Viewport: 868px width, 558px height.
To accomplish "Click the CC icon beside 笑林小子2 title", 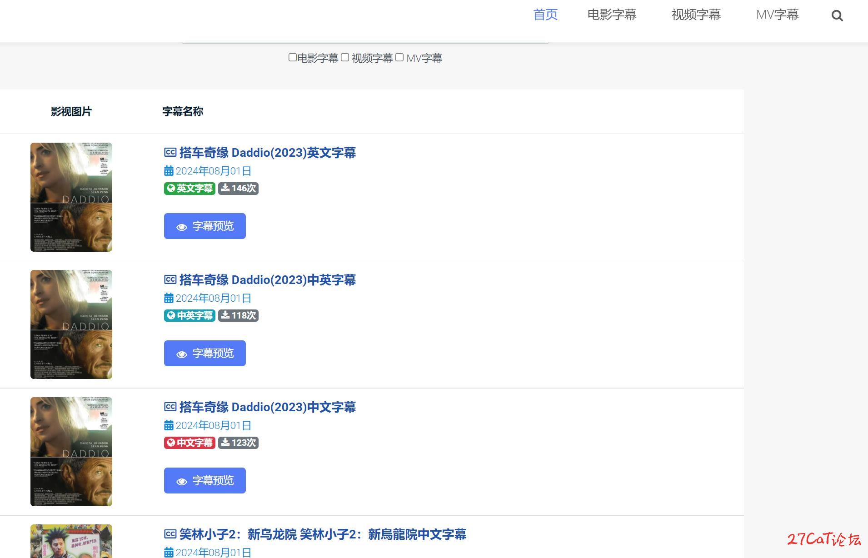I will click(x=170, y=534).
